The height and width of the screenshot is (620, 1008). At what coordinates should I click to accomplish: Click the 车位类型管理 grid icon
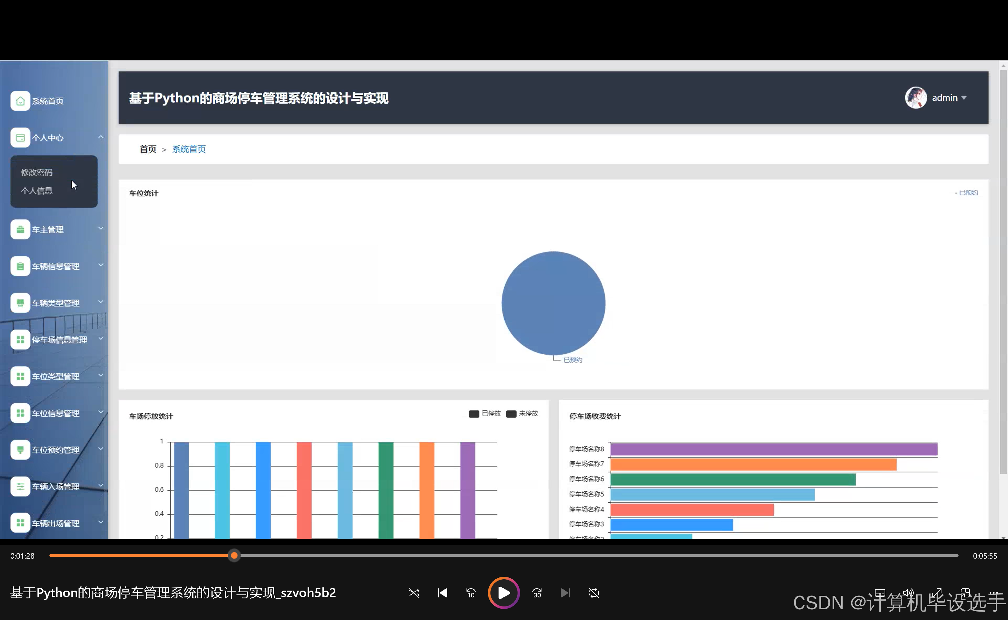click(20, 377)
